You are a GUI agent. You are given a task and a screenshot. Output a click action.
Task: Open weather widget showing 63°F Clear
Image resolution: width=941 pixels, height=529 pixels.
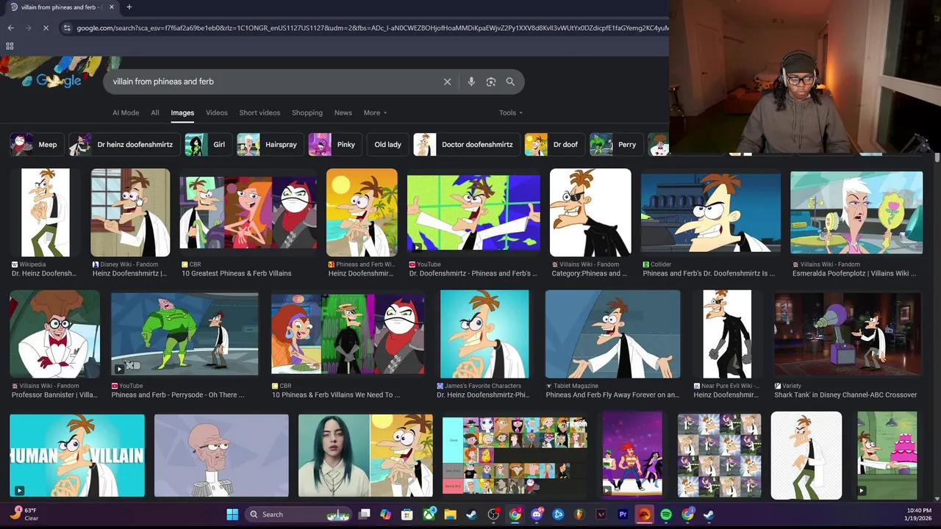tap(24, 514)
